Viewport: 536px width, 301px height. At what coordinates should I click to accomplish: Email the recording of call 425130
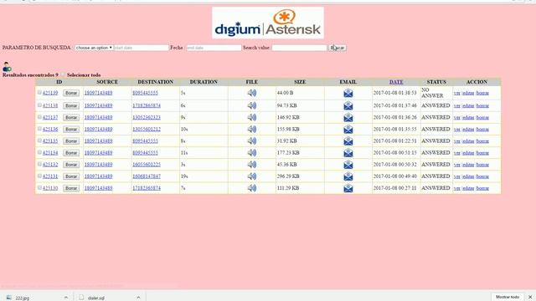tap(348, 188)
